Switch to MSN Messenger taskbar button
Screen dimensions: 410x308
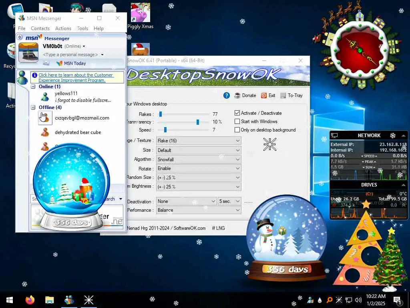[69, 300]
